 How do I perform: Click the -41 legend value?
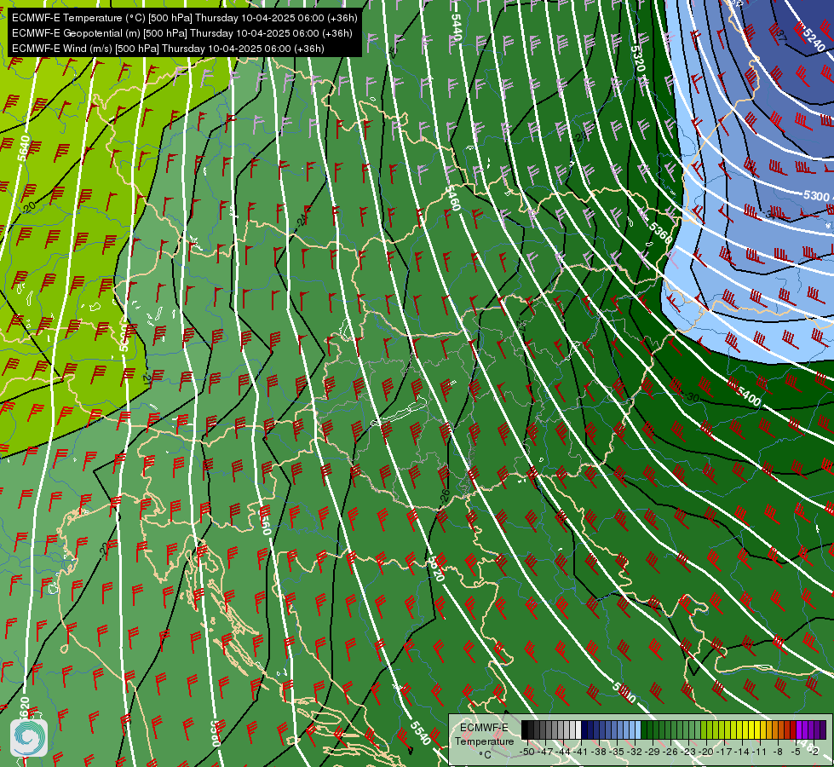click(580, 752)
